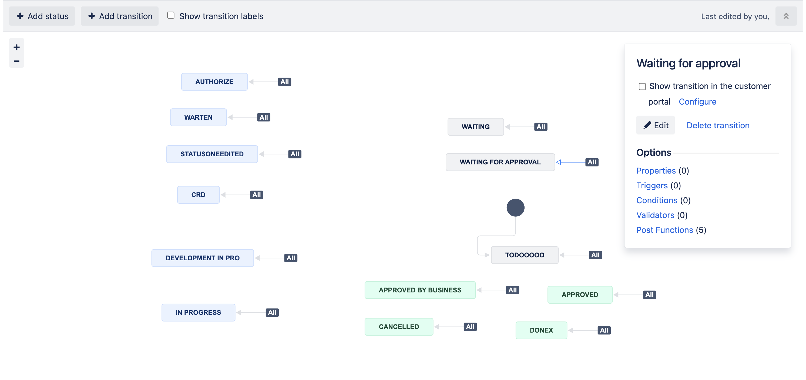Click the workflow initial start circle node
The width and height of the screenshot is (806, 380).
[x=515, y=208]
